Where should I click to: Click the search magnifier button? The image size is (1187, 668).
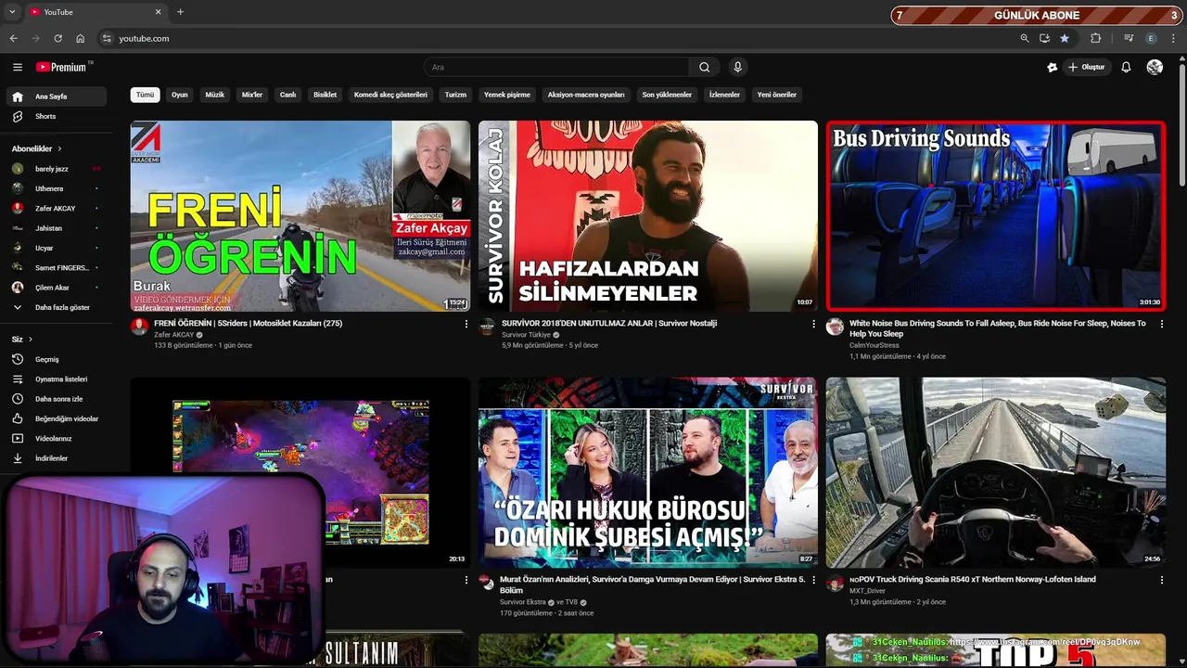click(704, 67)
